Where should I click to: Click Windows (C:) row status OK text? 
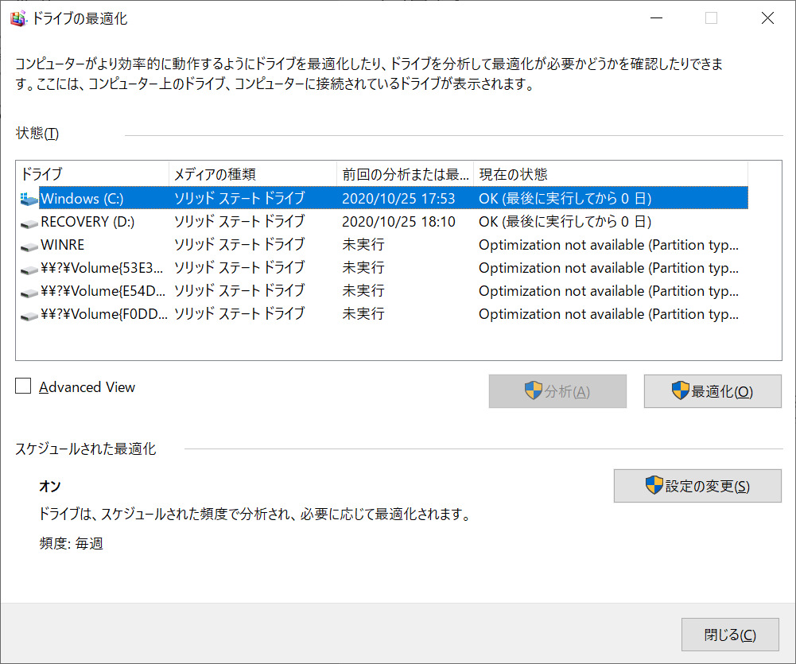[565, 199]
